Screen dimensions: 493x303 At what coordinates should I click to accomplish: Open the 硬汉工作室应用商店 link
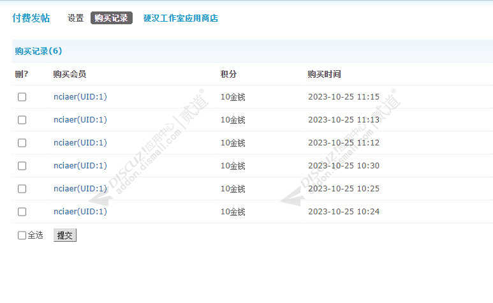[x=180, y=18]
